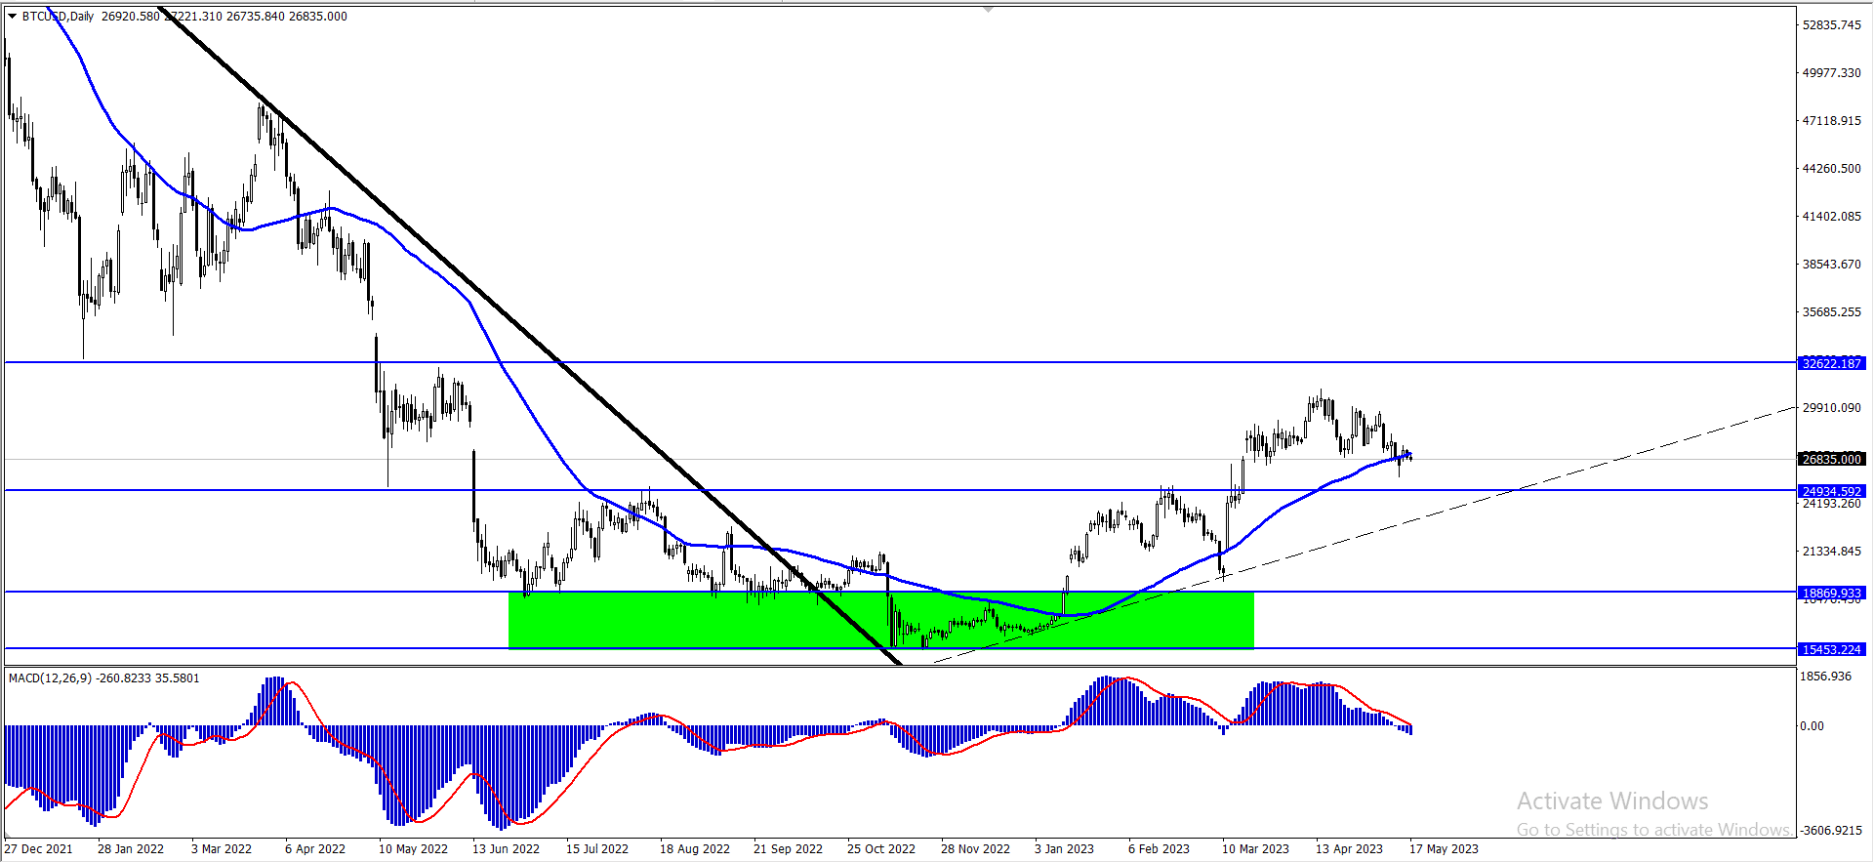Select the 18869.933 price level label
This screenshot has height=862, width=1874.
(x=1832, y=593)
